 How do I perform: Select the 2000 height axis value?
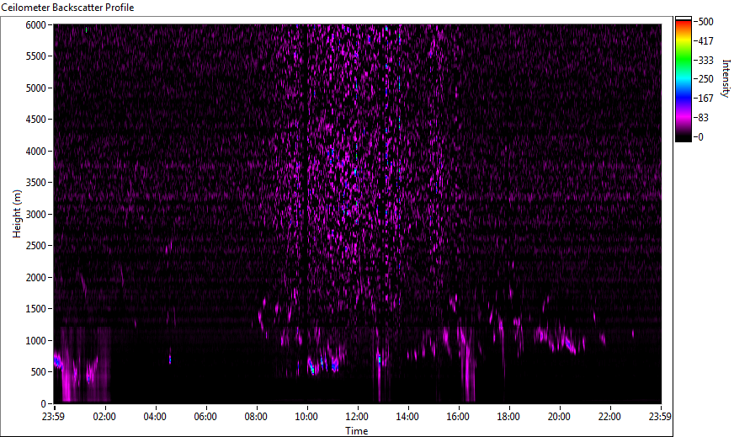point(36,278)
